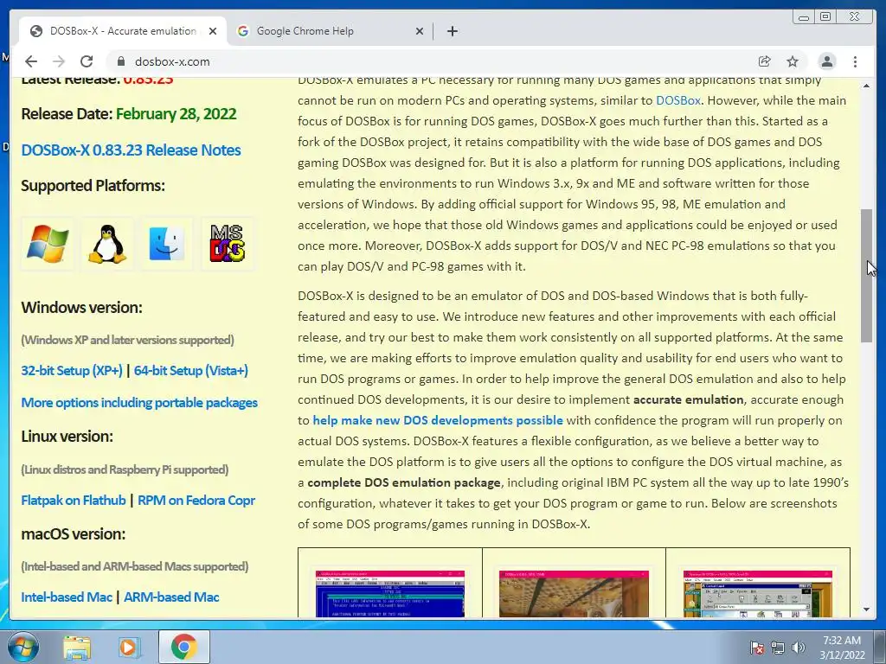Launch Windows Media Player from taskbar
Screen dimensions: 886x664
[129, 647]
